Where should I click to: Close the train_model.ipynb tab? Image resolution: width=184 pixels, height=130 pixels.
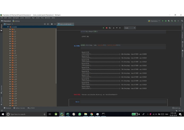73,24
